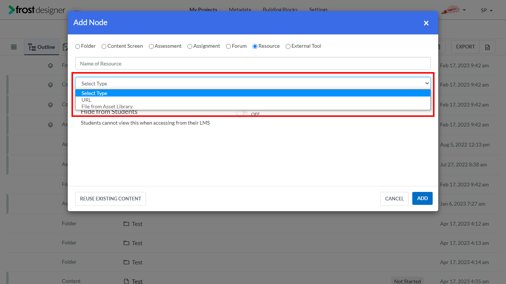The image size is (506, 284).
Task: Click the Name of Resource field
Action: pos(253,63)
